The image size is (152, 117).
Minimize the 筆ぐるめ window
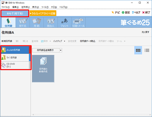132,3
